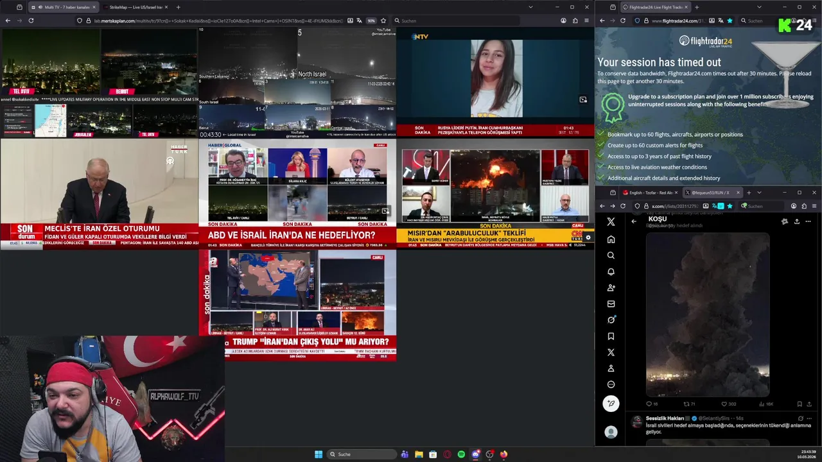Image resolution: width=822 pixels, height=462 pixels.
Task: Click the bookmarked star in Flightradar24 address bar
Action: click(730, 21)
